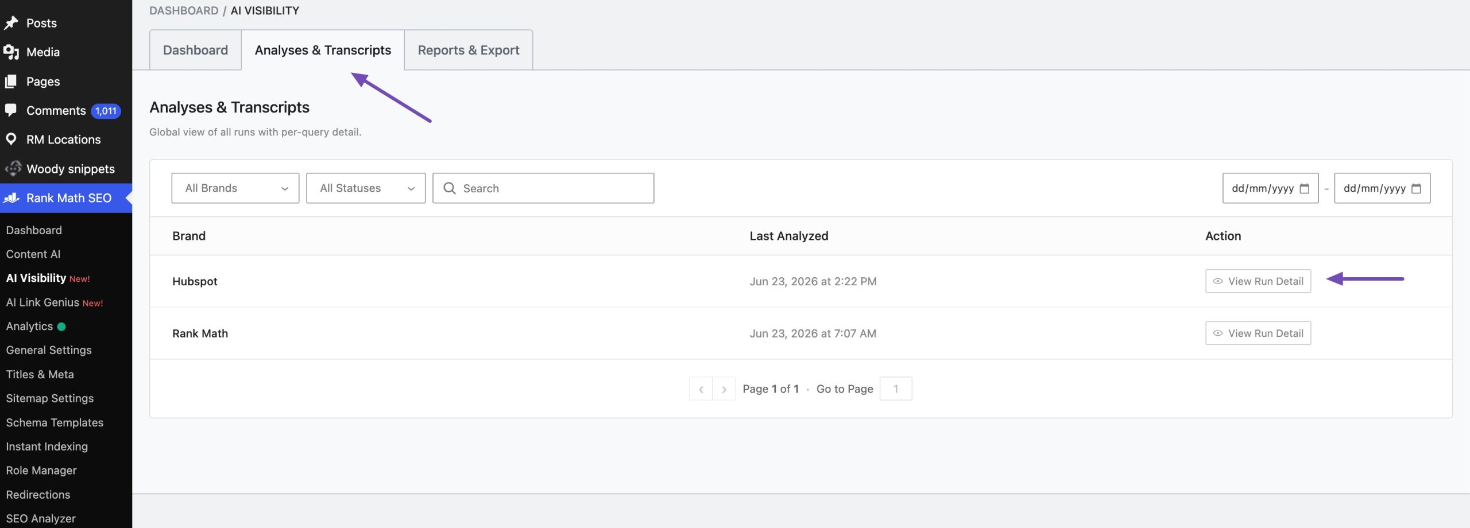
Task: Click the eye icon in Rank Math row
Action: (1217, 333)
